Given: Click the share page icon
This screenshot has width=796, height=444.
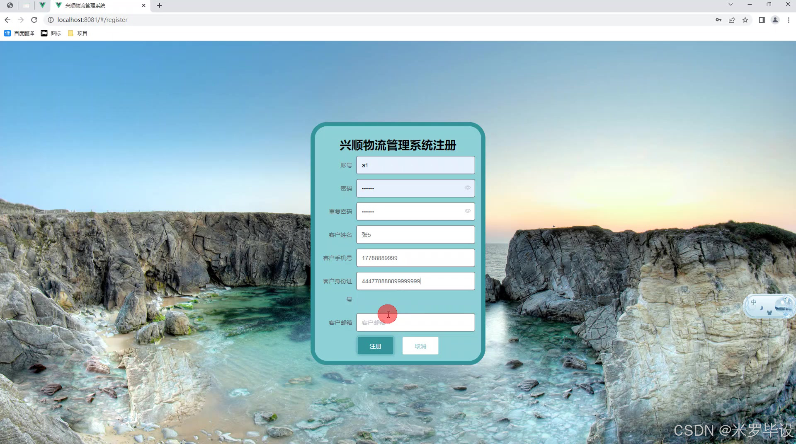Looking at the screenshot, I should [732, 20].
